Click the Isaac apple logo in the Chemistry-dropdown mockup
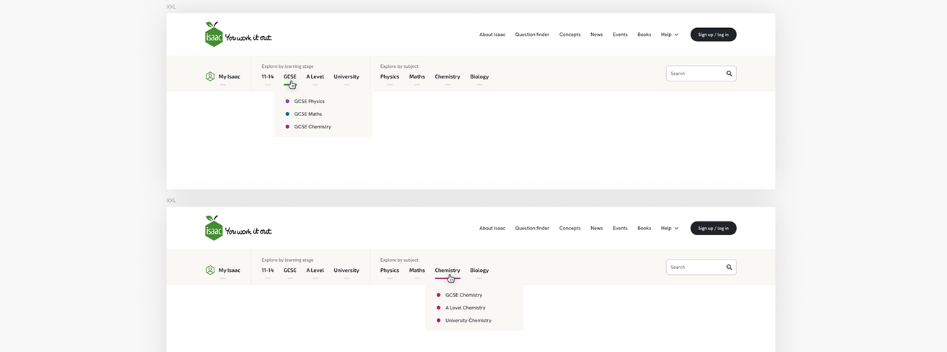This screenshot has width=947, height=352. point(214,227)
